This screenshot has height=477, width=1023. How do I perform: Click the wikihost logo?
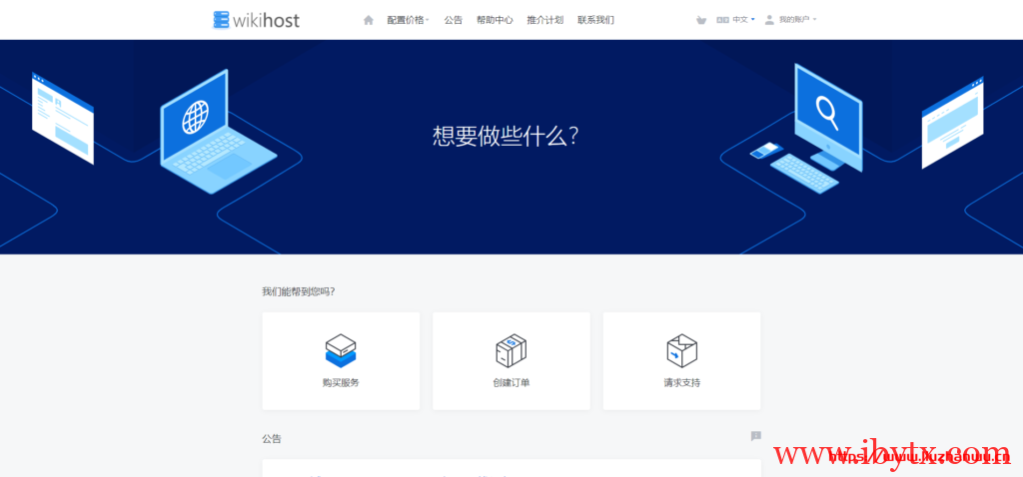coord(257,20)
